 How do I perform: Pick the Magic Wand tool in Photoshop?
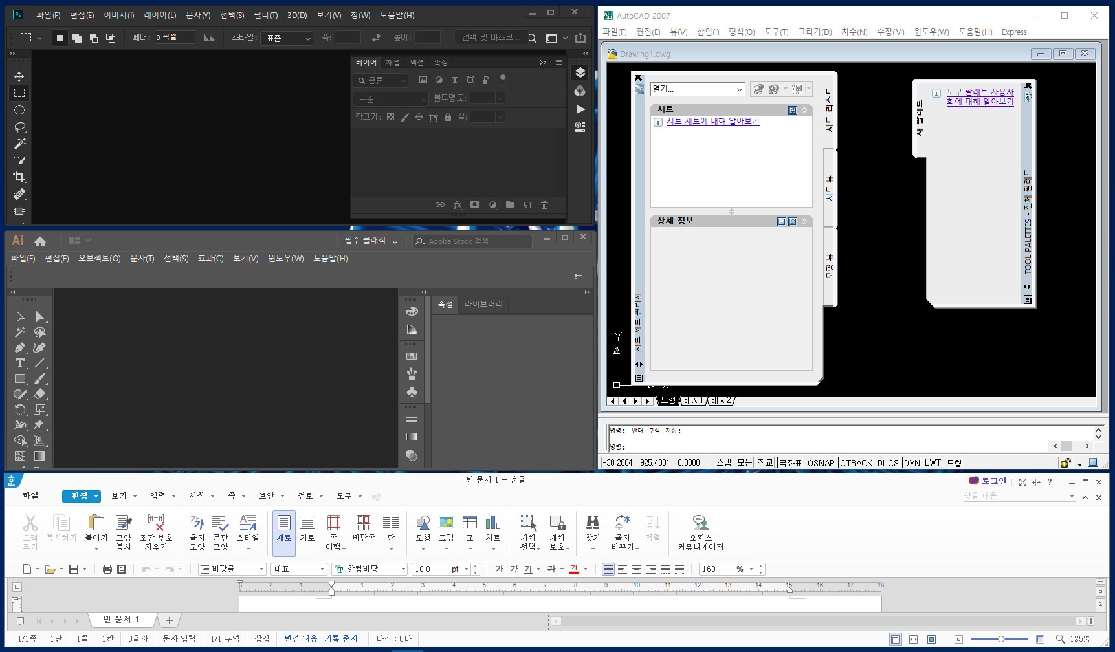19,144
